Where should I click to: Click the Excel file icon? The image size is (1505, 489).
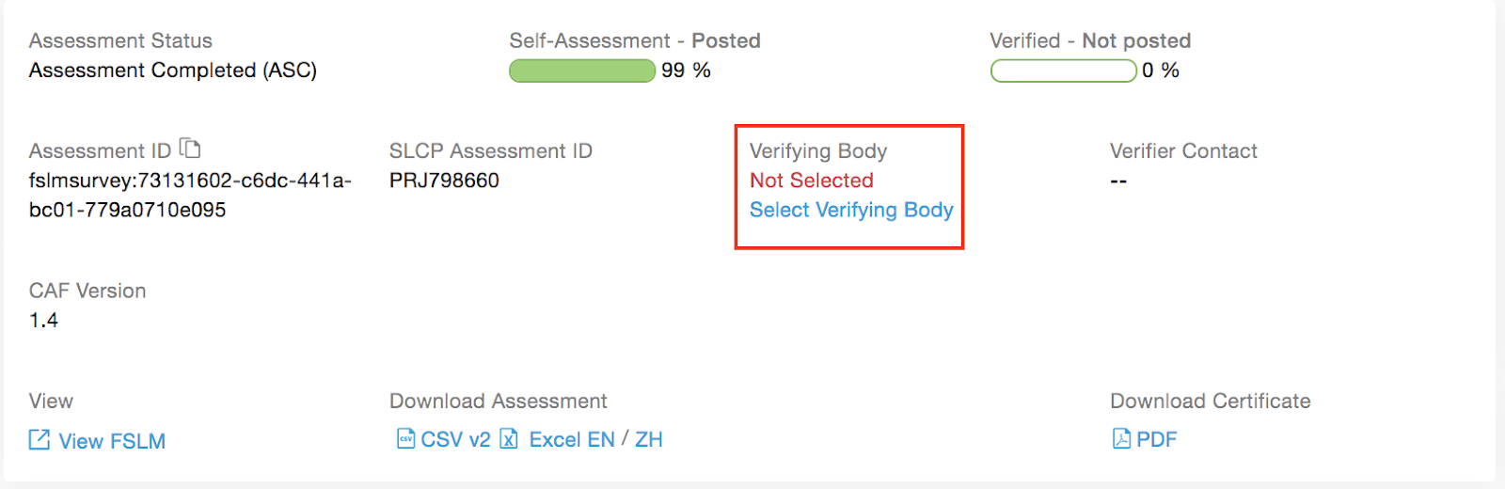click(509, 438)
